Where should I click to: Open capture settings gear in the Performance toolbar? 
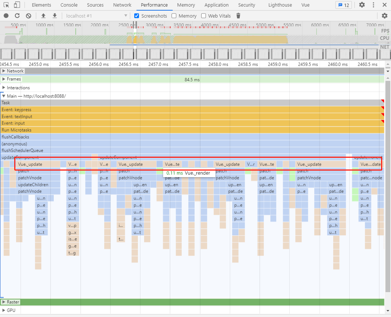click(x=384, y=16)
